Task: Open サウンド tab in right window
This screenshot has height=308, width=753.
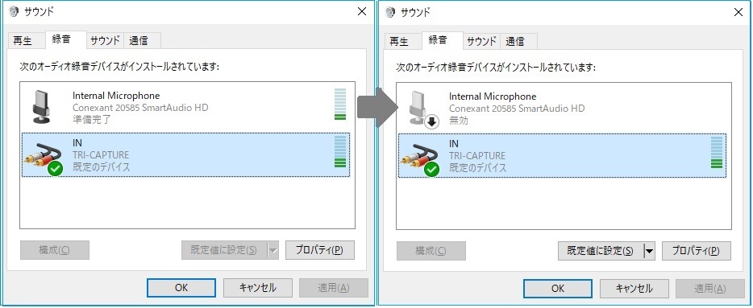Action: coord(481,41)
